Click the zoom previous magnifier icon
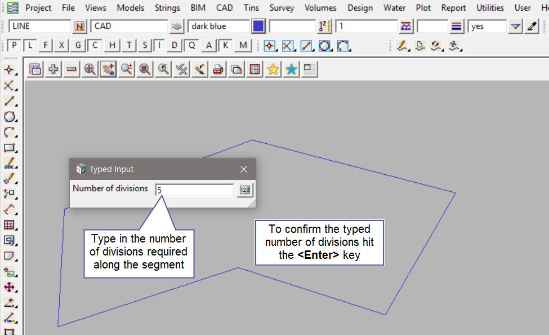Viewport: 549px width, 335px height. pyautogui.click(x=163, y=69)
